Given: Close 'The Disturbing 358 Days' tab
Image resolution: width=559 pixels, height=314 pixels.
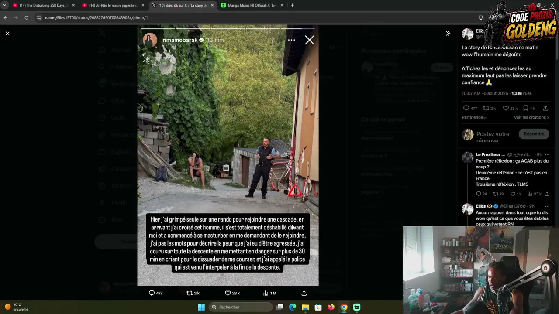Looking at the screenshot, I should (x=73, y=5).
